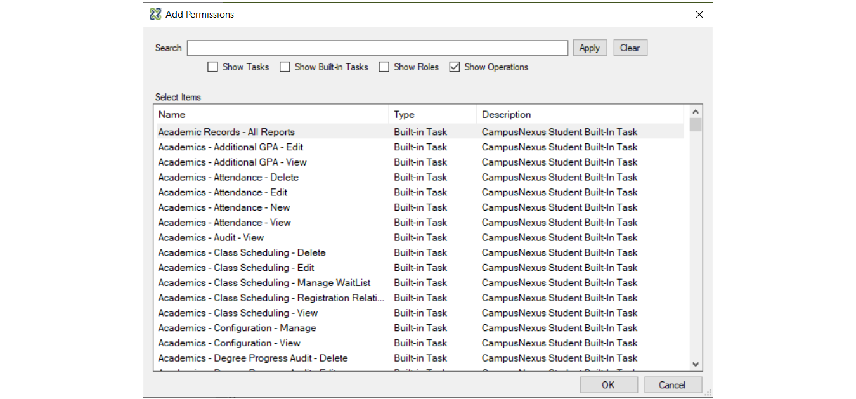Select Academics - Class Scheduling - Edit
Viewport: 856px width, 399px height.
tap(419, 268)
